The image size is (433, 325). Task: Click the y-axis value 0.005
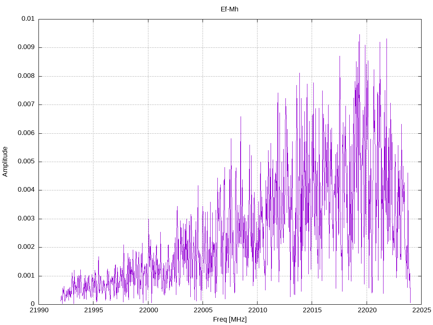coord(26,161)
